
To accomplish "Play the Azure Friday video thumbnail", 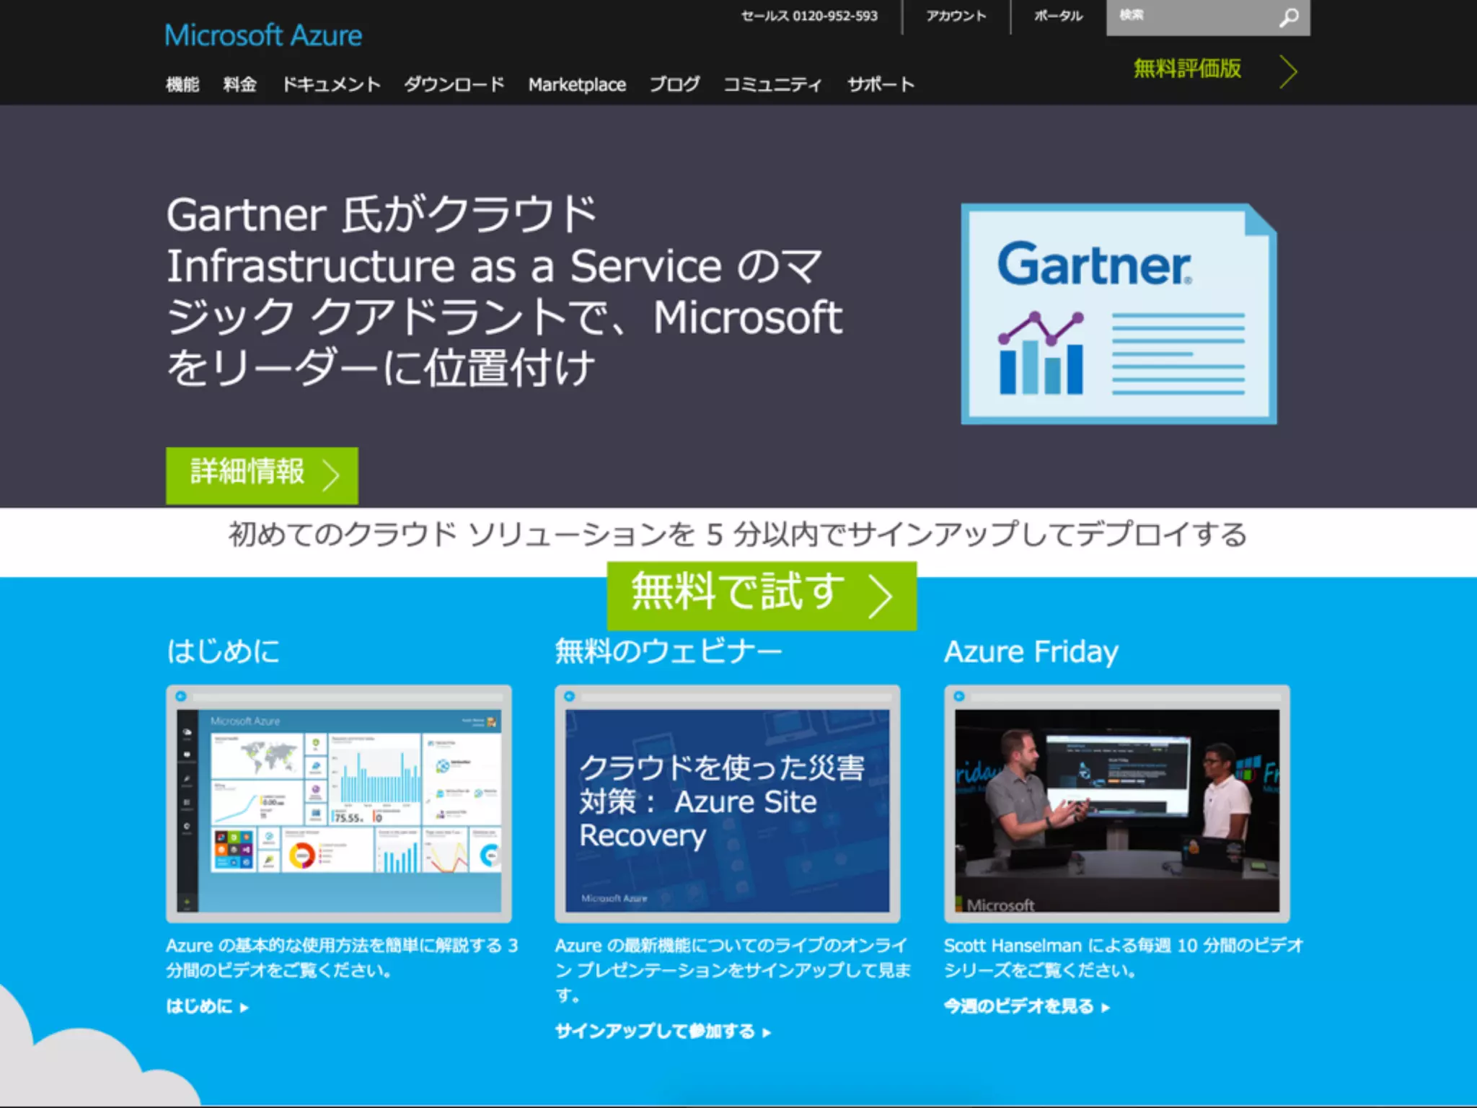I will (1116, 804).
